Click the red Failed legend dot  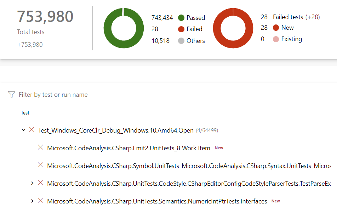coord(181,29)
